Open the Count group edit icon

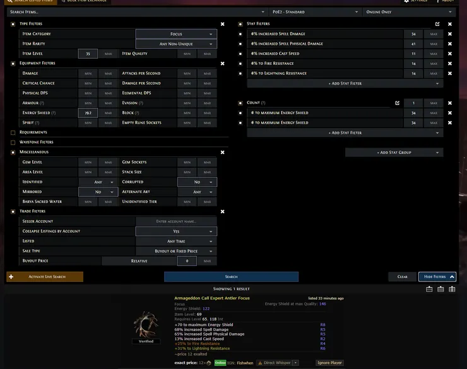pos(398,103)
